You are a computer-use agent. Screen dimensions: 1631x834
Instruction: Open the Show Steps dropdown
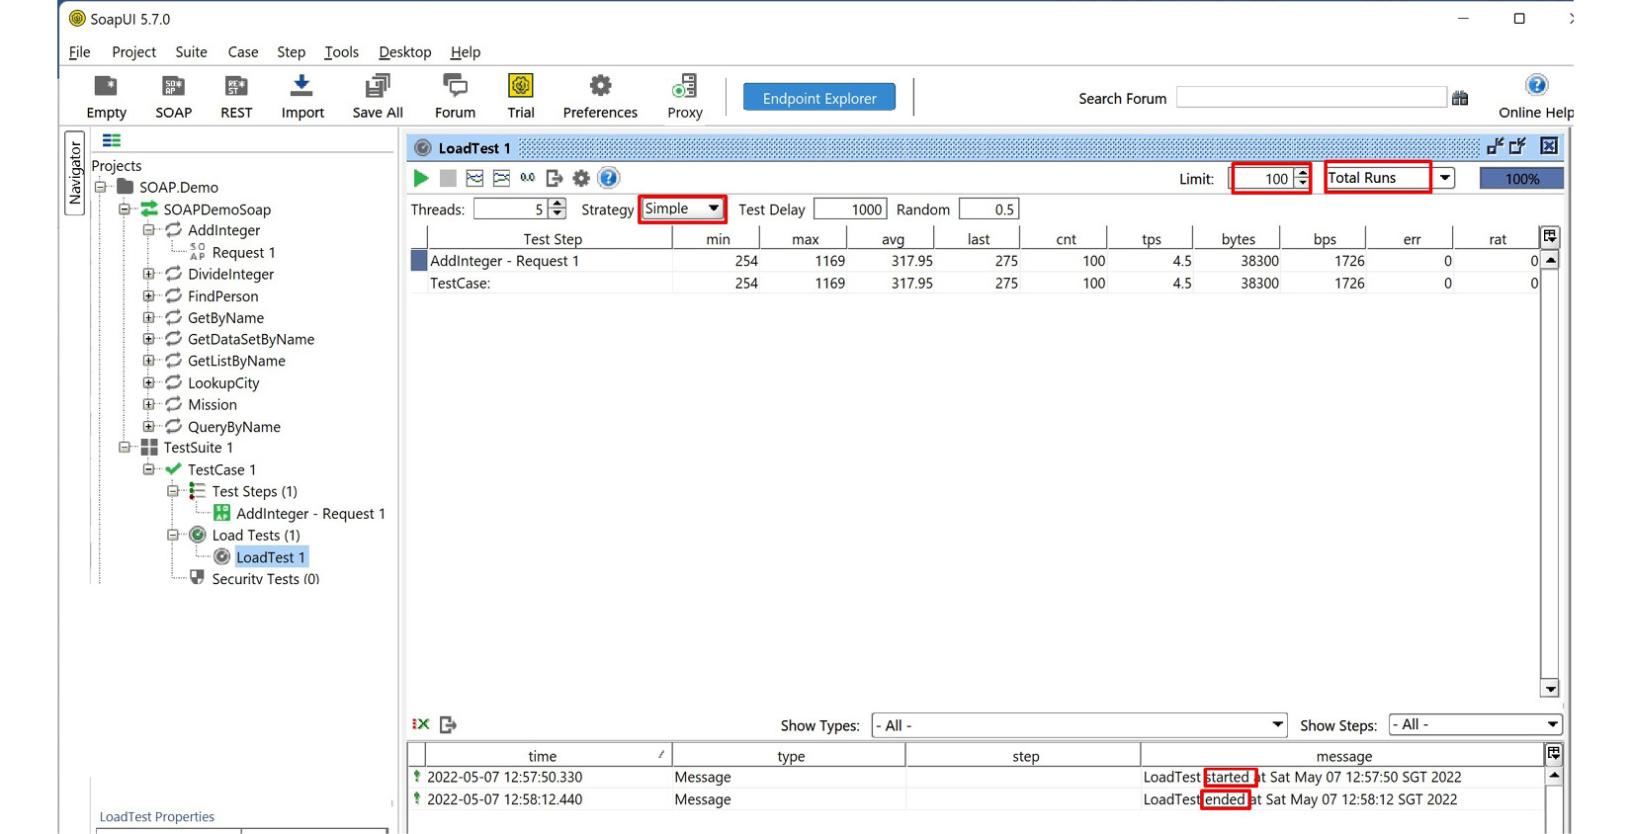[x=1475, y=724]
